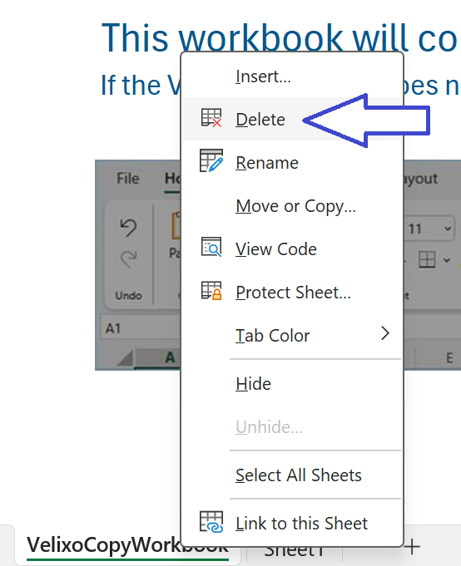Click the View Code magnifier icon
Image resolution: width=461 pixels, height=566 pixels.
[211, 248]
